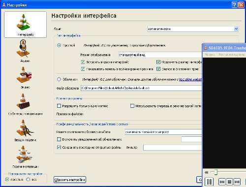The image size is (246, 187).
Task: Toggle system tray icon checkbox
Action: click(158, 69)
